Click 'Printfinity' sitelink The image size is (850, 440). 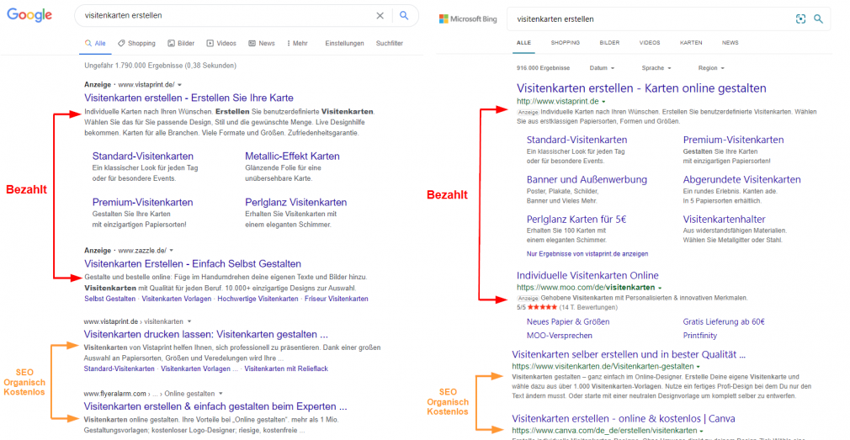[x=700, y=336]
